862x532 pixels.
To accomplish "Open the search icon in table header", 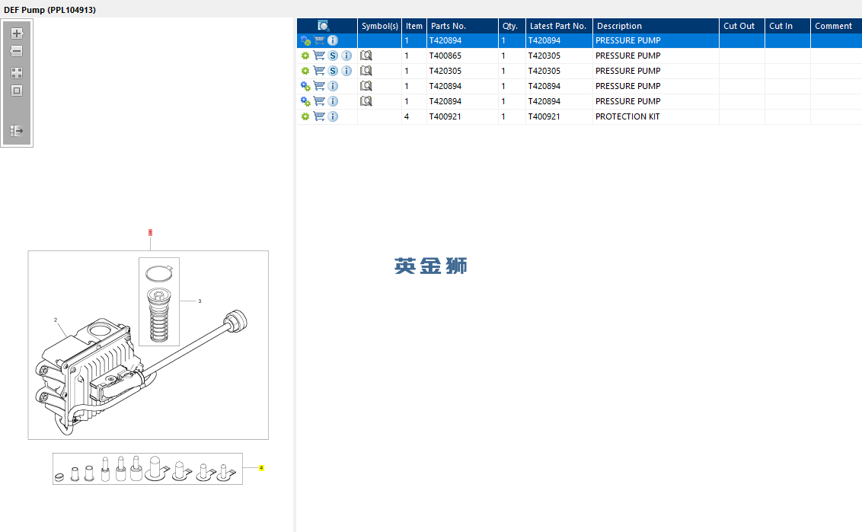I will [324, 26].
